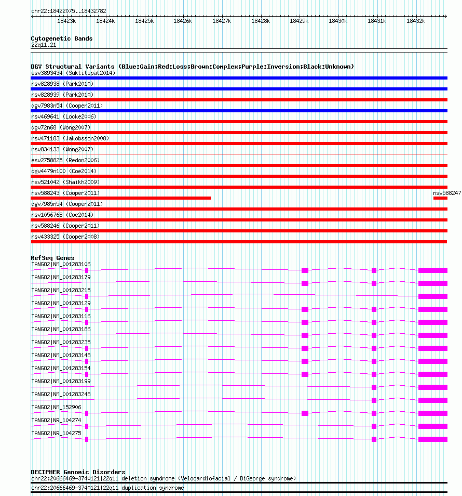
Task: Click the thin red line of nsv834133 (Wong2007)
Action: coord(239,154)
